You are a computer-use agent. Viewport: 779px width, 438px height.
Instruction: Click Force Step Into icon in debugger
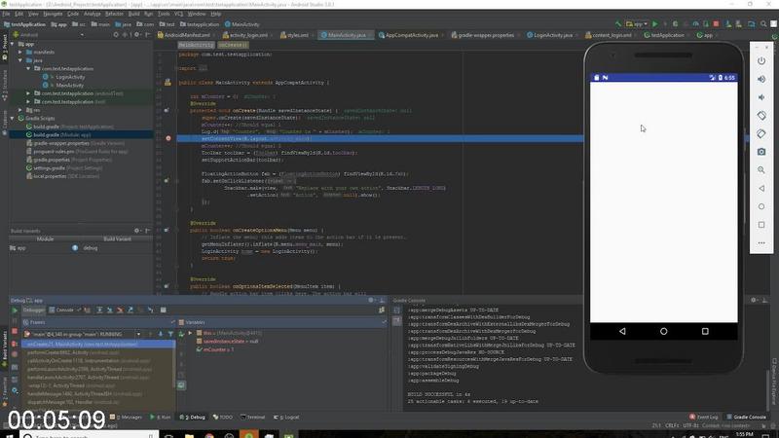[x=120, y=310]
